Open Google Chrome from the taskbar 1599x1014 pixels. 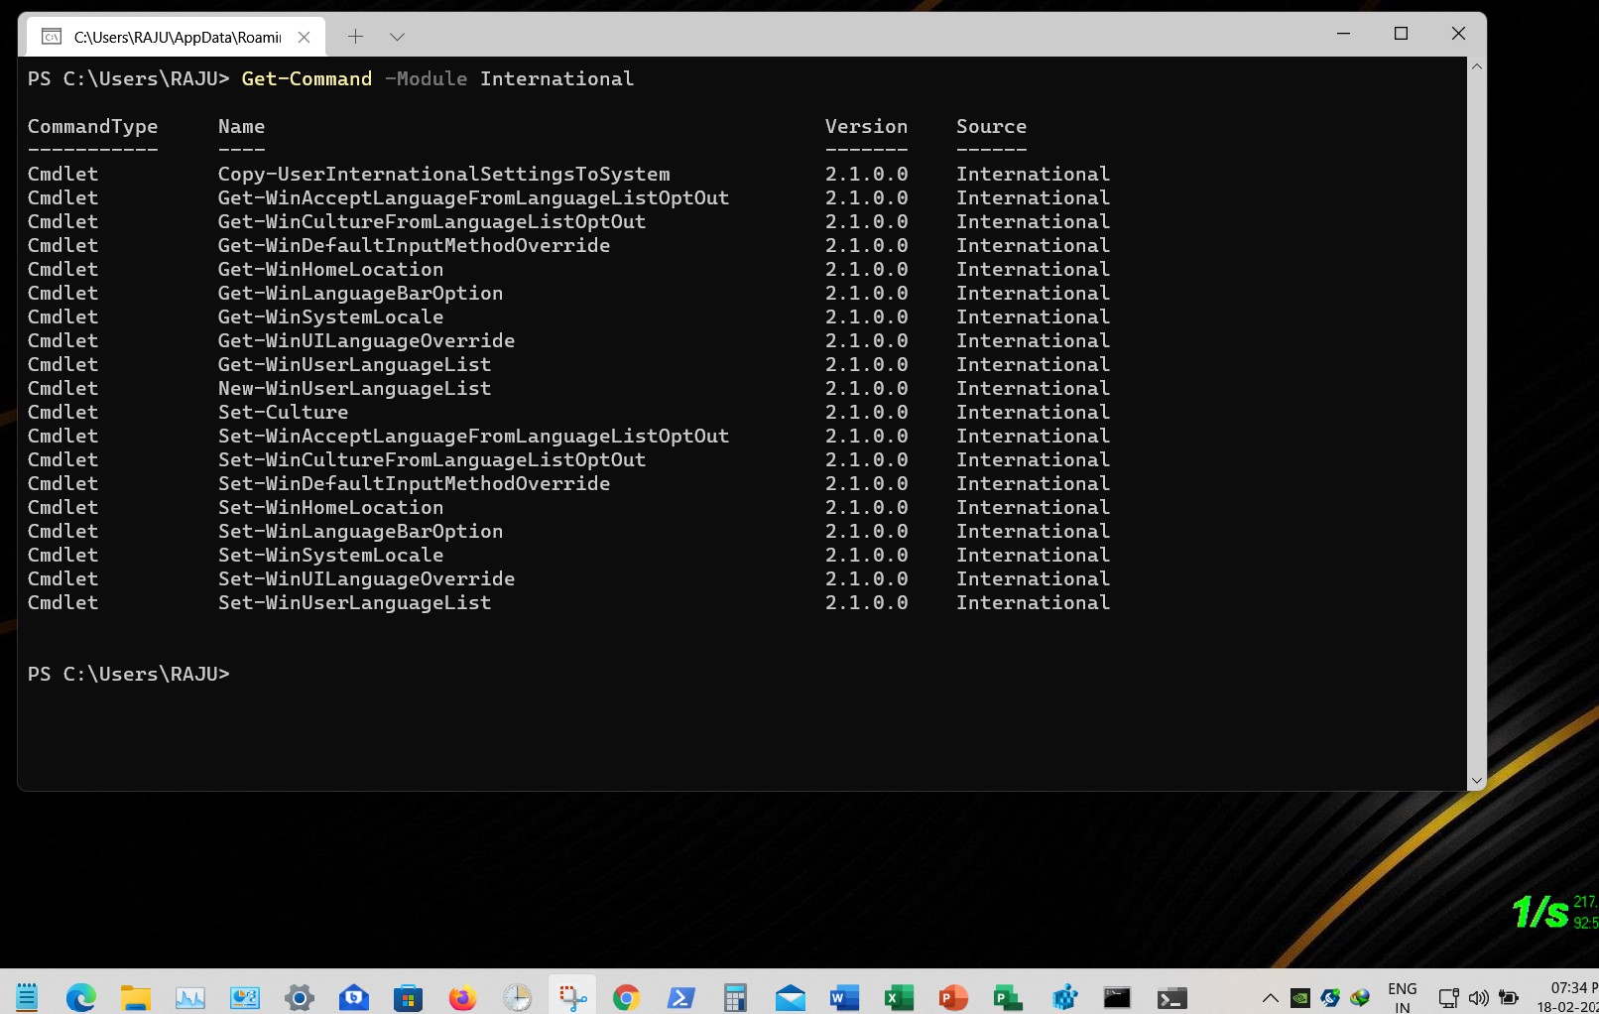(x=625, y=997)
